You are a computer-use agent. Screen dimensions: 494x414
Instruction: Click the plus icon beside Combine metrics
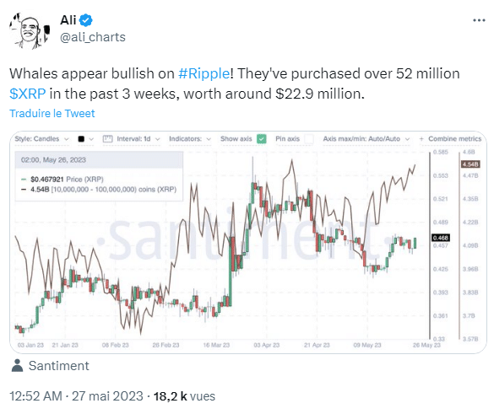pyautogui.click(x=421, y=139)
